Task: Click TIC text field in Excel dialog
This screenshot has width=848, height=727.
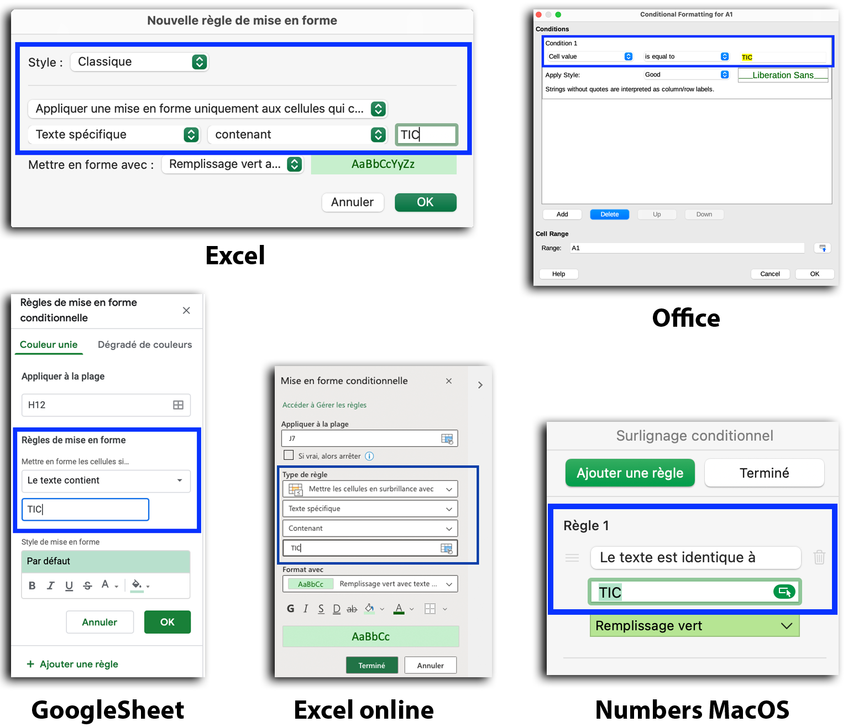Action: [427, 134]
